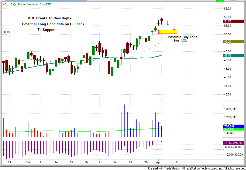
Task: Click the purple -7,650,275.25 indicator tag
Action: tap(233, 143)
